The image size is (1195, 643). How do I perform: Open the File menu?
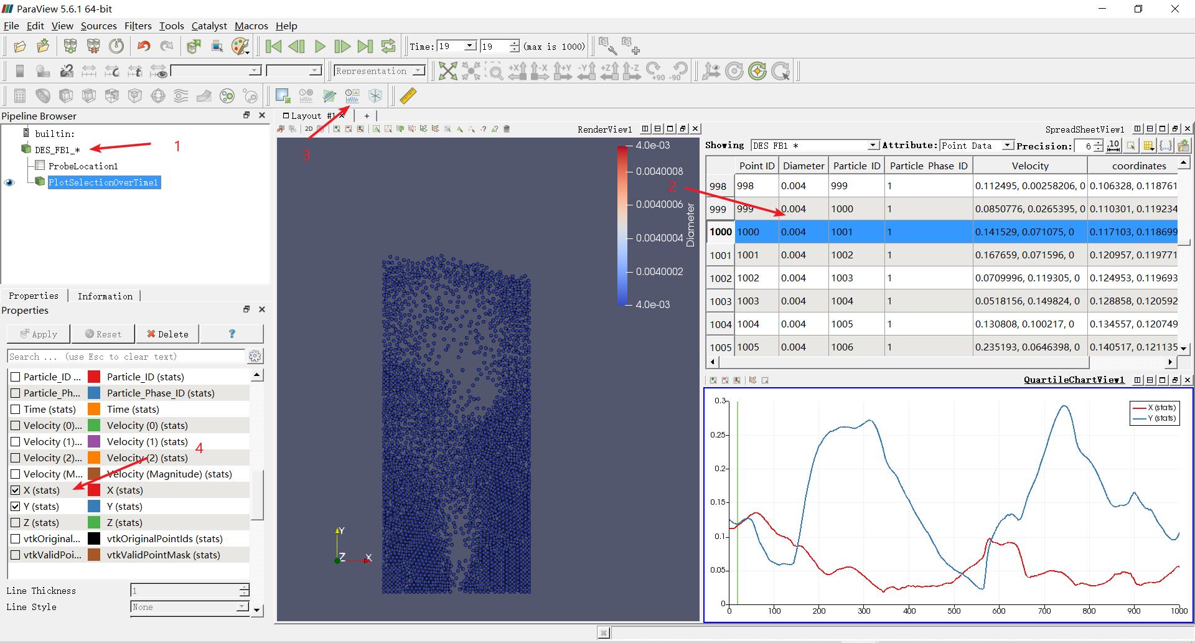tap(11, 26)
